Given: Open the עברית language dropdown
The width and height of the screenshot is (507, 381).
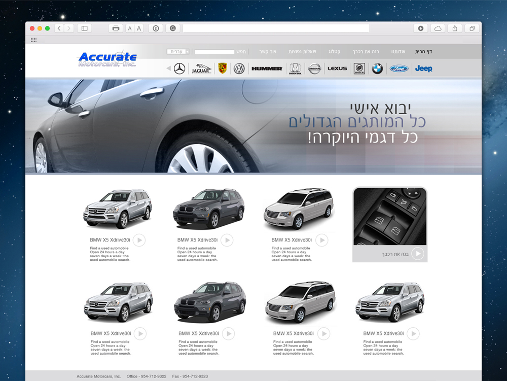Looking at the screenshot, I should point(178,51).
